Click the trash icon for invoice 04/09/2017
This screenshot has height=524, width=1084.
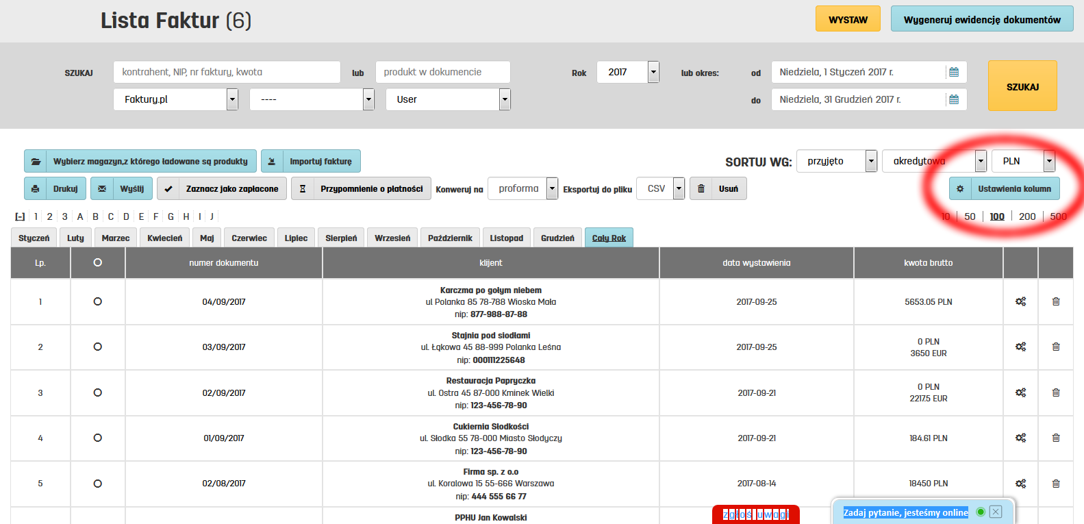(1056, 301)
